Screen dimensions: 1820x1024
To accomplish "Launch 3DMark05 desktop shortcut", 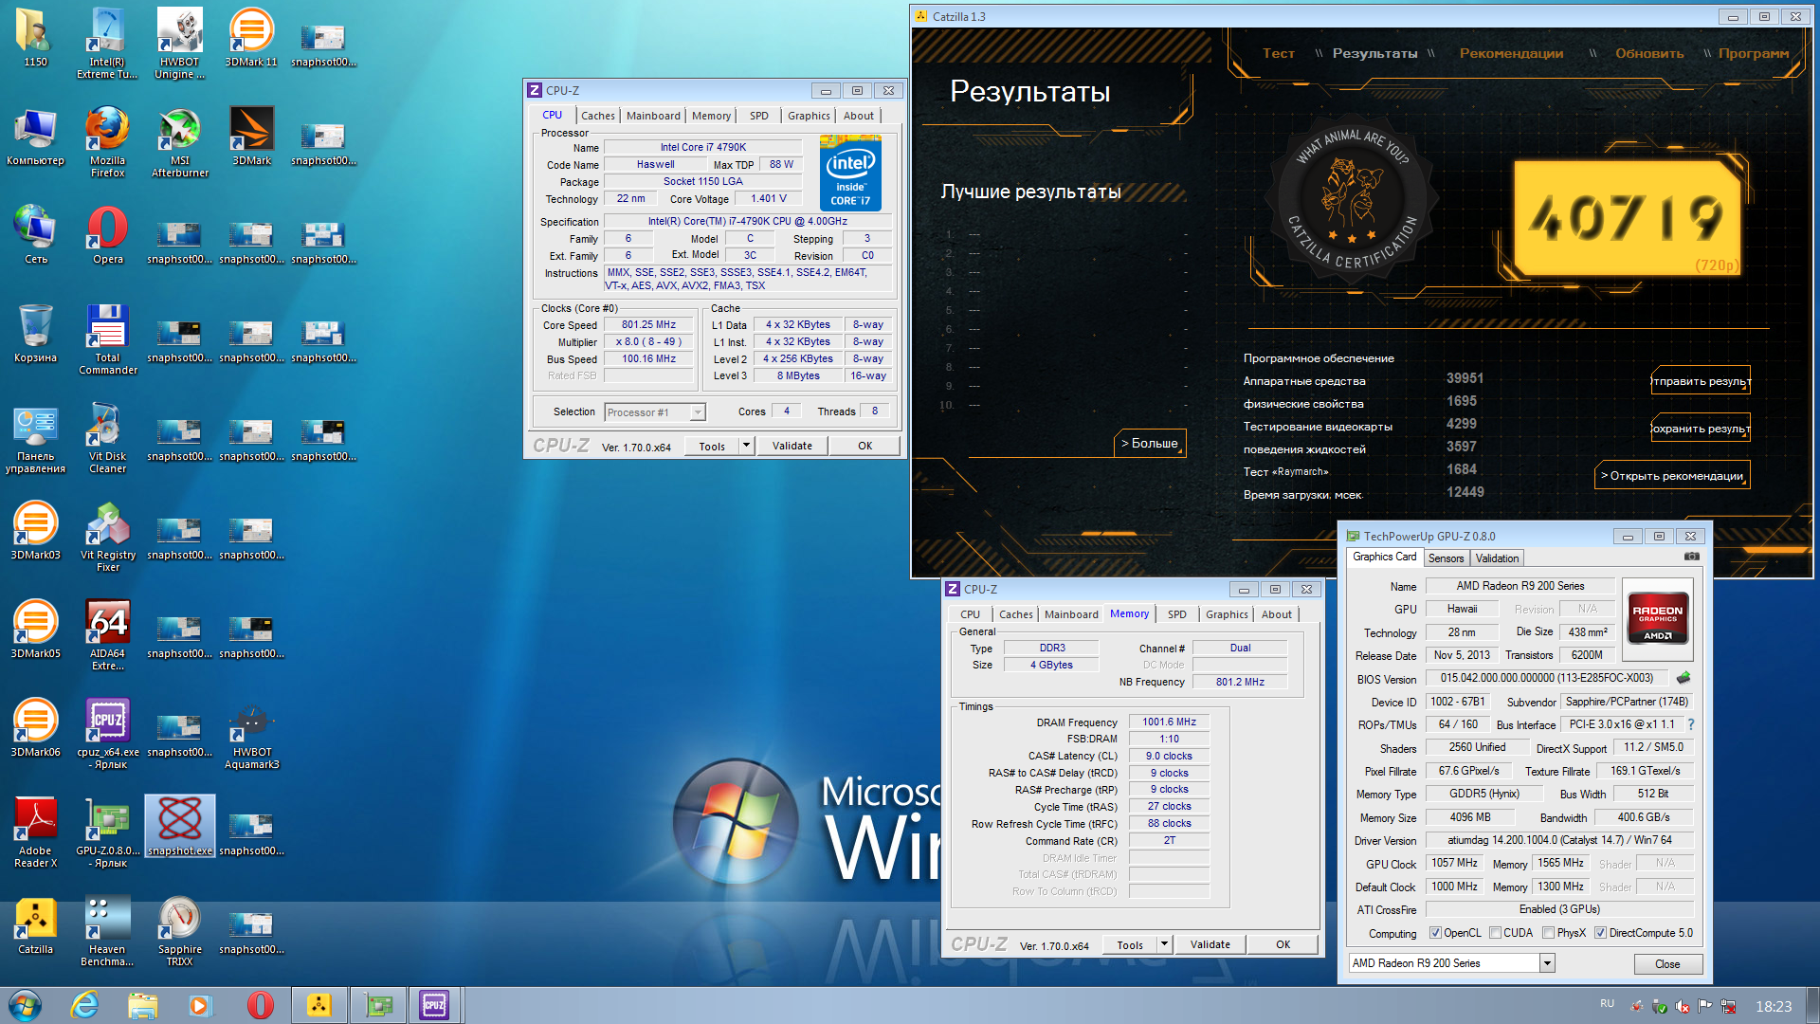I will tap(35, 629).
